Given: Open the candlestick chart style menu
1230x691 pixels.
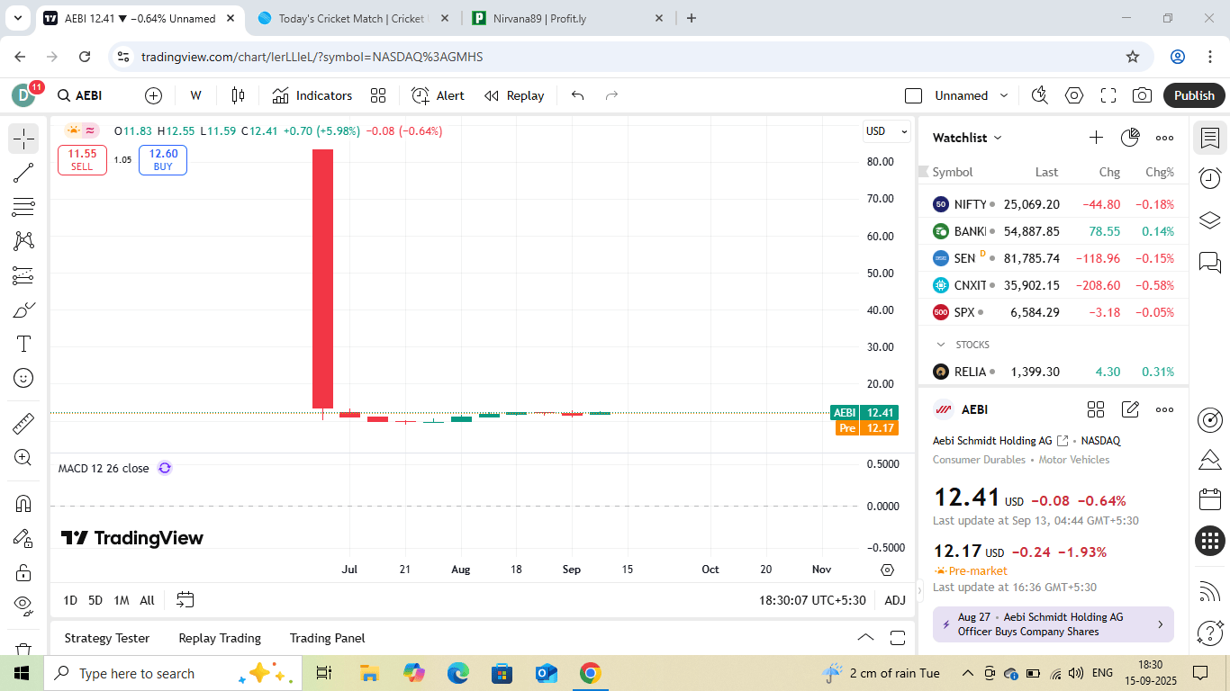Looking at the screenshot, I should click(238, 95).
